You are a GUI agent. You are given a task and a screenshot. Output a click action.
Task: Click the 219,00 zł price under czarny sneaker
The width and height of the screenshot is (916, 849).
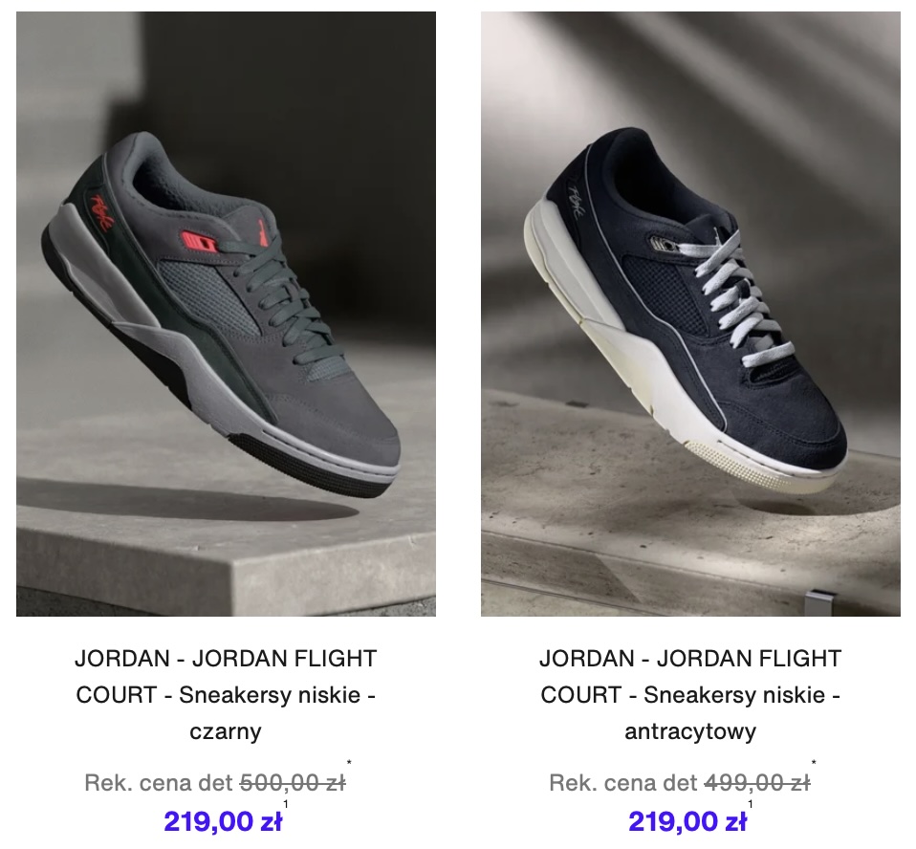tap(223, 821)
